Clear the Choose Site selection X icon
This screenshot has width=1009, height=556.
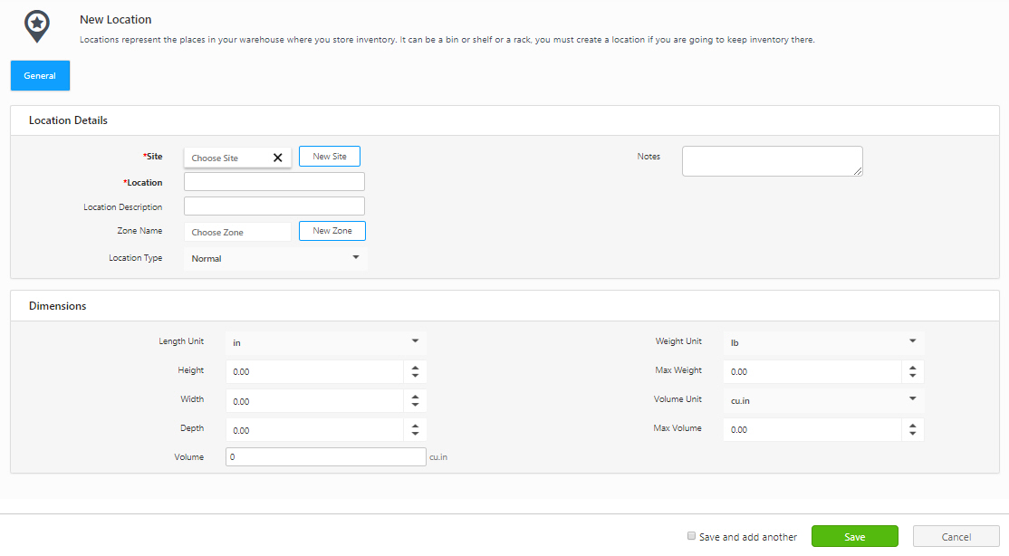click(x=278, y=158)
